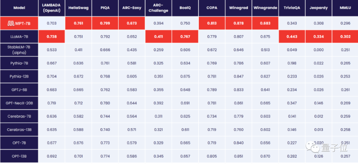Select the highlighted 0.813 COPA cell

(x=212, y=23)
